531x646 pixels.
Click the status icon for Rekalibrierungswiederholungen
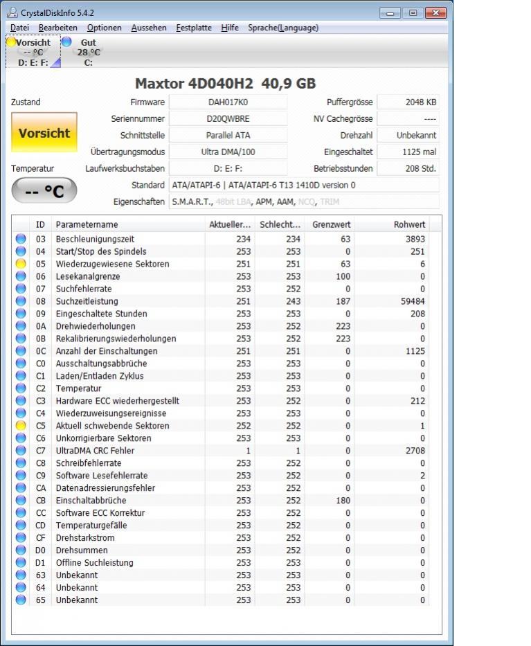(21, 339)
